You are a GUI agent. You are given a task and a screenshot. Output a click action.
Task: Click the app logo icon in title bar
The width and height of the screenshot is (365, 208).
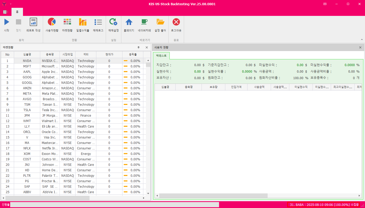[x=4, y=4]
